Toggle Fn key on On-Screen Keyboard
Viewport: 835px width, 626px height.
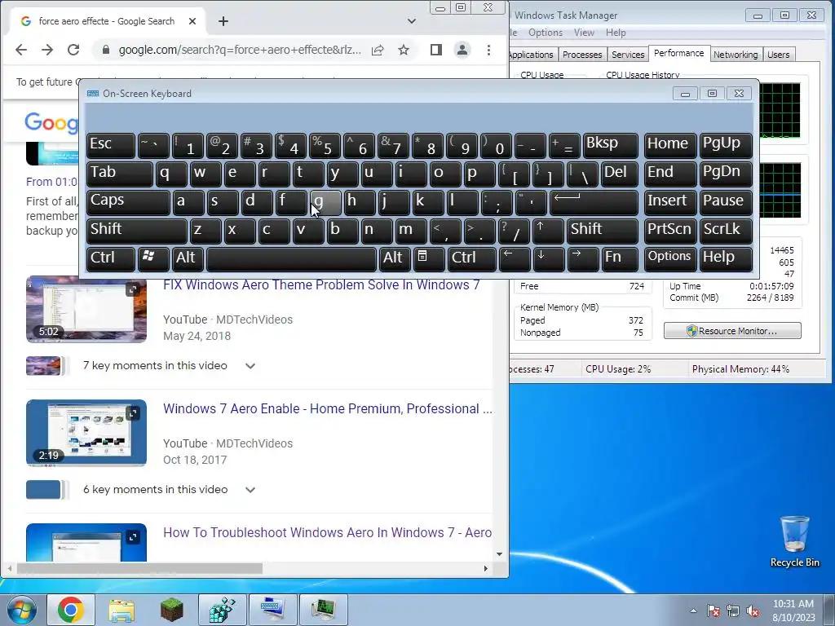point(620,258)
